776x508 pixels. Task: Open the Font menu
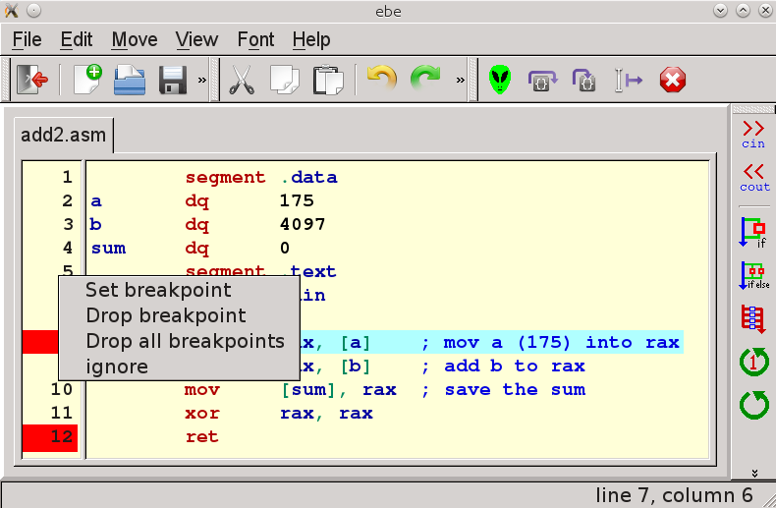tap(255, 39)
